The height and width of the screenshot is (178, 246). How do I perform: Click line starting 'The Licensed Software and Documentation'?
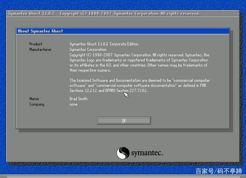[x=140, y=81]
